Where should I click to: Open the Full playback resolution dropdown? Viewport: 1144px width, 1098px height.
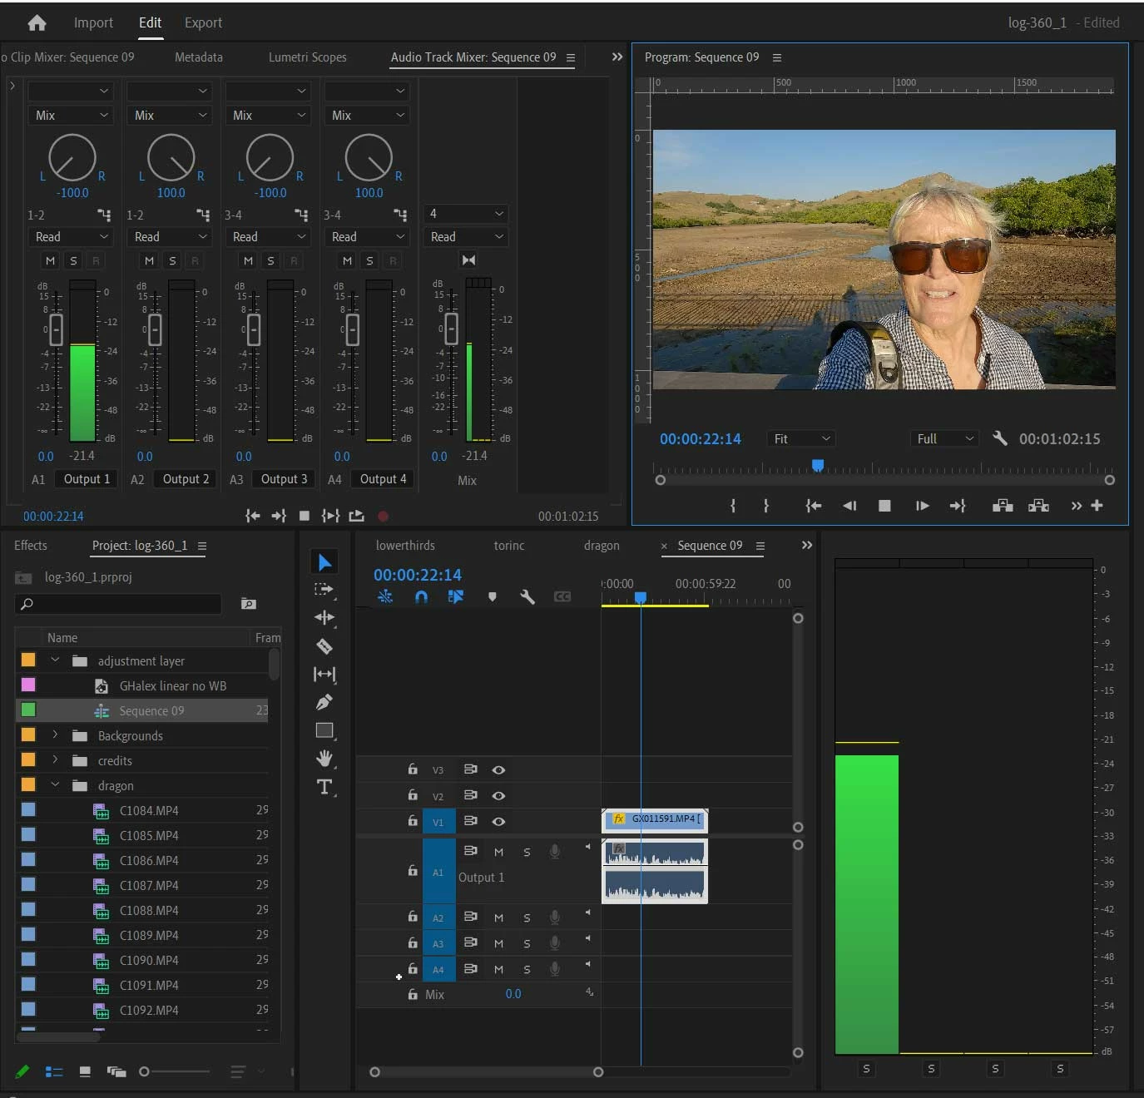coord(943,438)
